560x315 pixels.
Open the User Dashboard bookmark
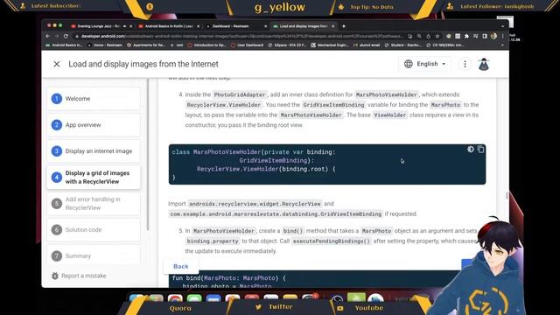click(248, 45)
